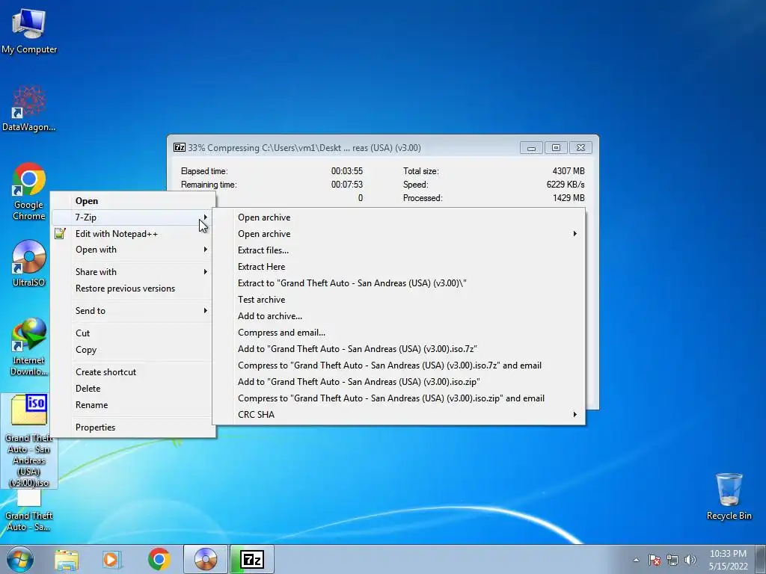Open Properties from the context menu
766x574 pixels.
(x=132, y=427)
